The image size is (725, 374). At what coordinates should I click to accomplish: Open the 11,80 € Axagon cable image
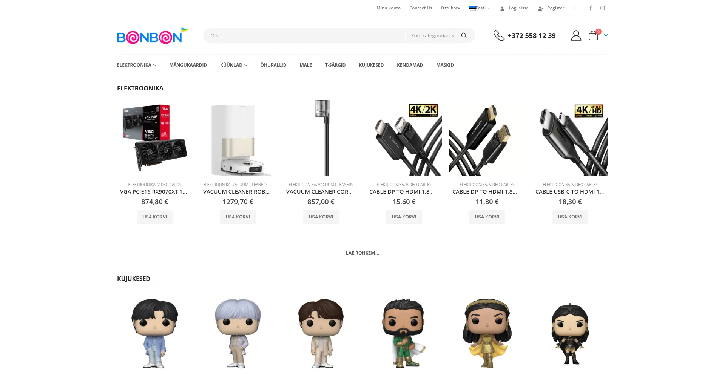coord(487,138)
